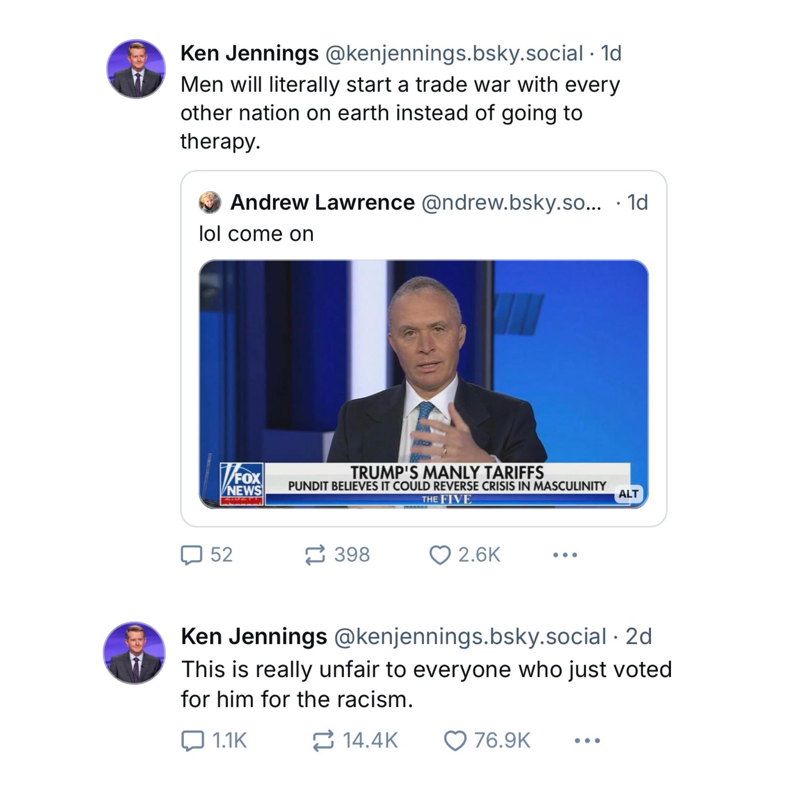The height and width of the screenshot is (805, 805).
Task: Open the more options menu on the first post
Action: pos(565,555)
